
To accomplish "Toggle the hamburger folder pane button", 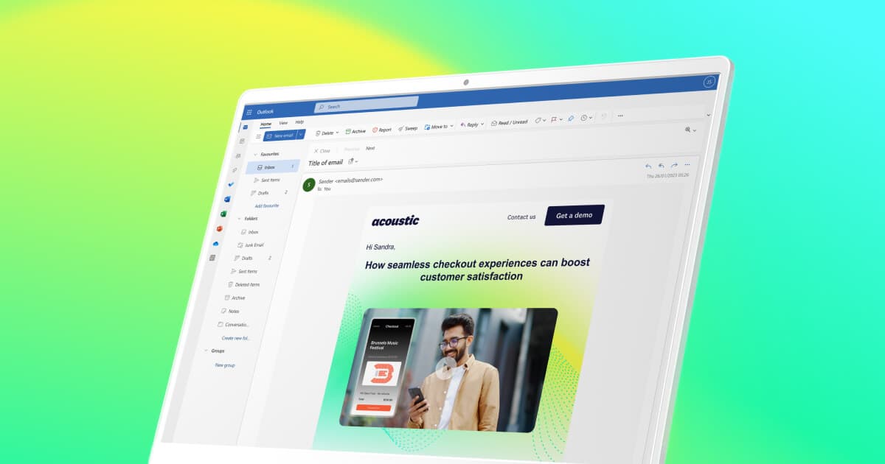I will pyautogui.click(x=258, y=136).
